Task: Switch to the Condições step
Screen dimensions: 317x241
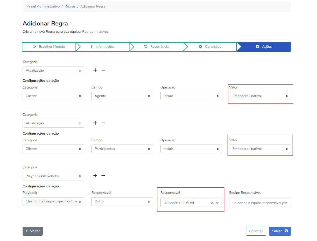Action: (x=210, y=47)
